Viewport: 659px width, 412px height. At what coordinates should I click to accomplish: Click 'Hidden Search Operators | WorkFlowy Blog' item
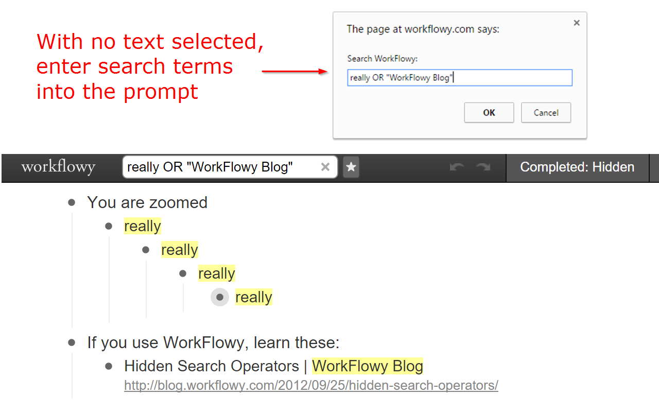tap(273, 366)
